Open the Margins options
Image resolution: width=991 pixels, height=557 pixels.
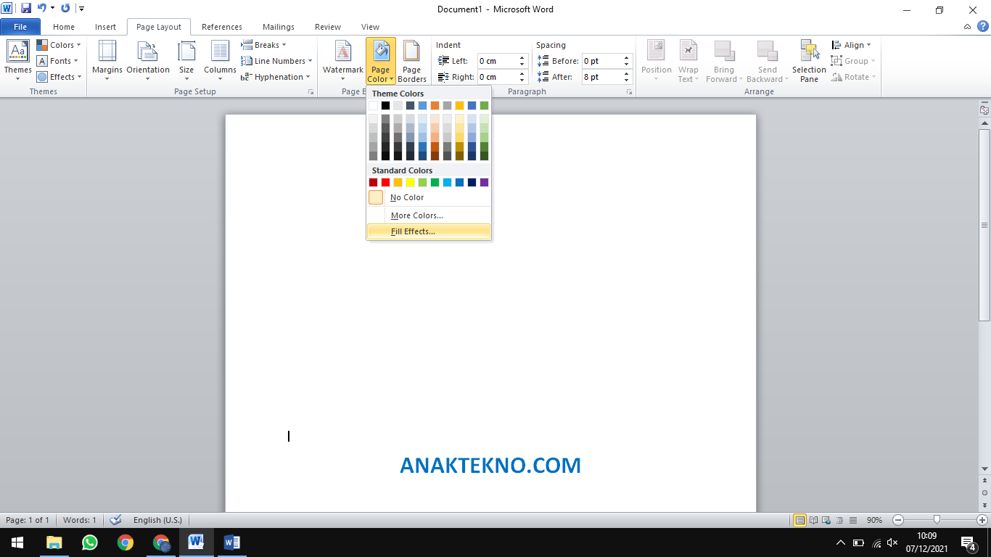[107, 60]
